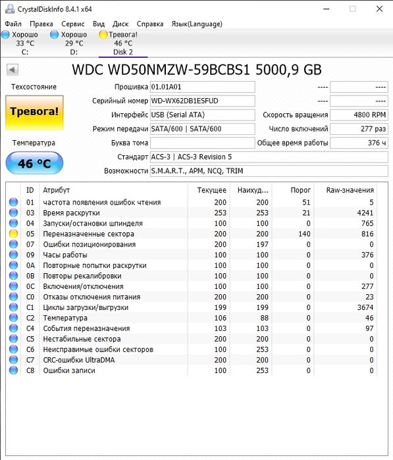Click the blue status icon for Время раскрутки
Viewport: 393px width, 460px height.
pyautogui.click(x=14, y=213)
